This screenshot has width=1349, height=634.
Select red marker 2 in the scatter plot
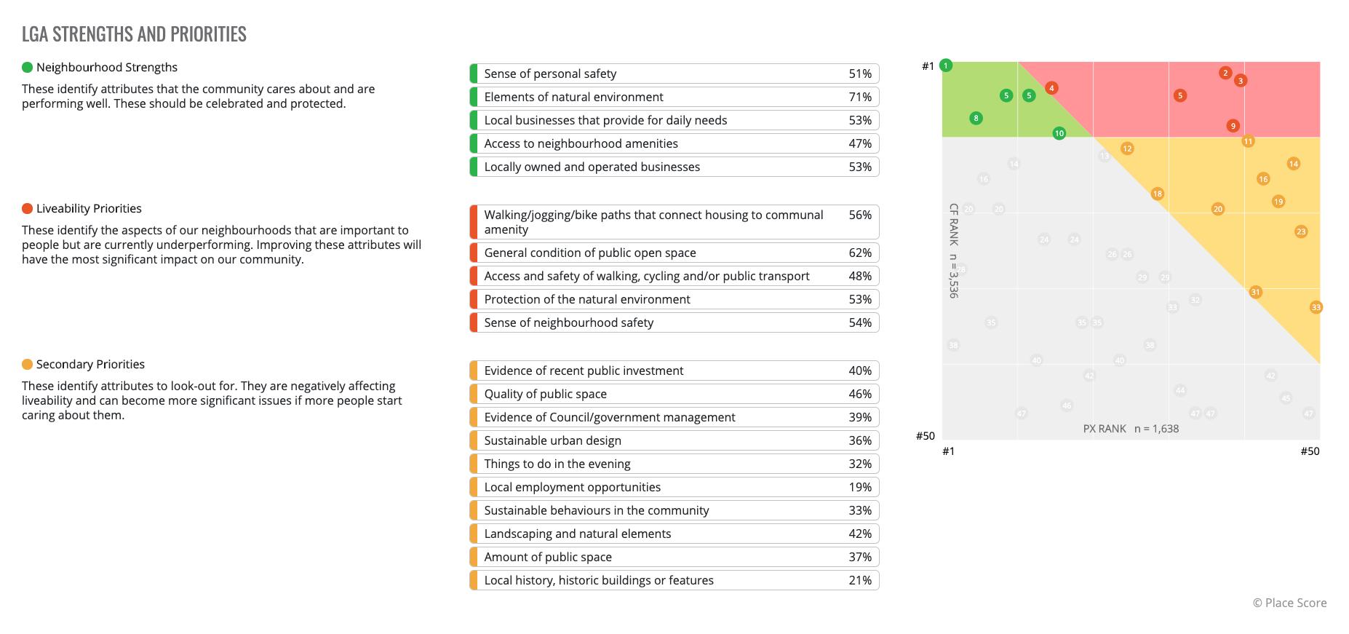(x=1225, y=73)
